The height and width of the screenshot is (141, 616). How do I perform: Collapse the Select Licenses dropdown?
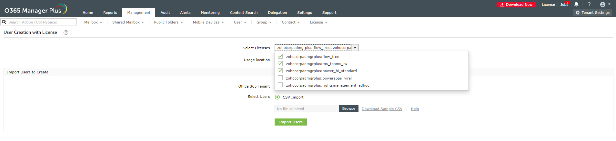(x=355, y=48)
